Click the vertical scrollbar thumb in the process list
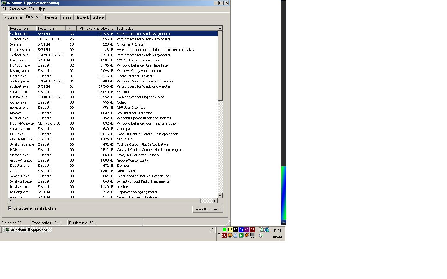 (x=220, y=66)
